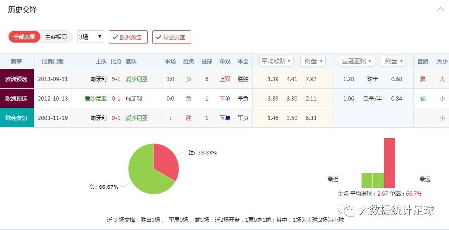Click the 3.39 odds value
This screenshot has height=230, width=449.
coord(273,98)
